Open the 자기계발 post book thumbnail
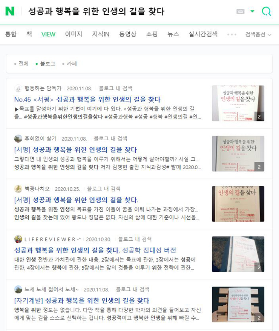 238,304
